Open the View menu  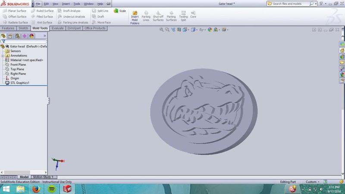click(55, 4)
